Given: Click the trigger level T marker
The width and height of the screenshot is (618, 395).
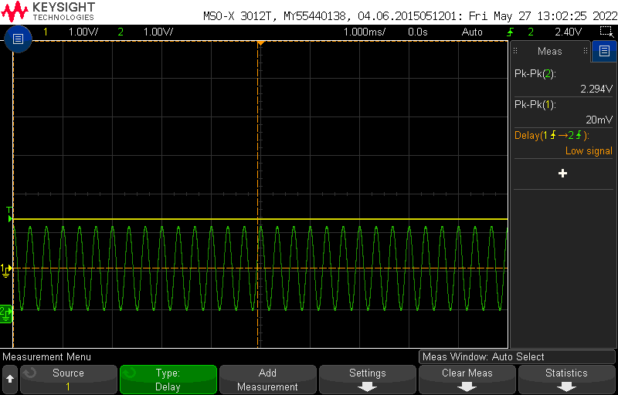Looking at the screenshot, I should tap(8, 211).
